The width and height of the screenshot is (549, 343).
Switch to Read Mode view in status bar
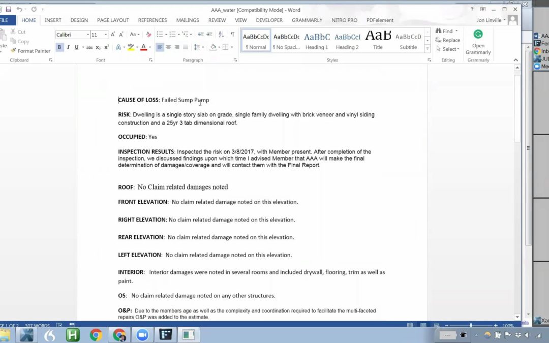click(410, 325)
